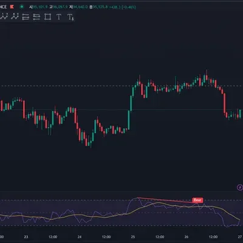Click the high price value 96,097.9

(x=60, y=7)
